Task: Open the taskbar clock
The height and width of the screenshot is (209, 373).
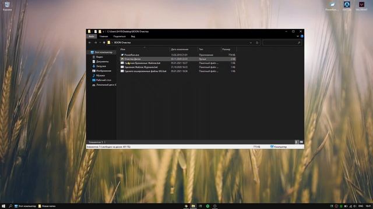Action: [368, 206]
